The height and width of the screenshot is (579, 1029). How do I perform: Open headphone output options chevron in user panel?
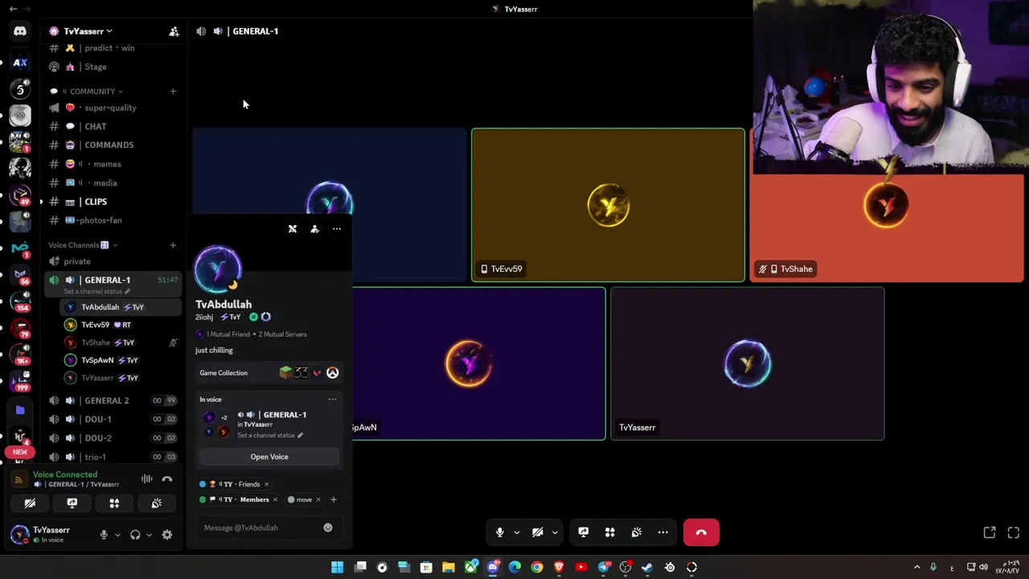149,535
